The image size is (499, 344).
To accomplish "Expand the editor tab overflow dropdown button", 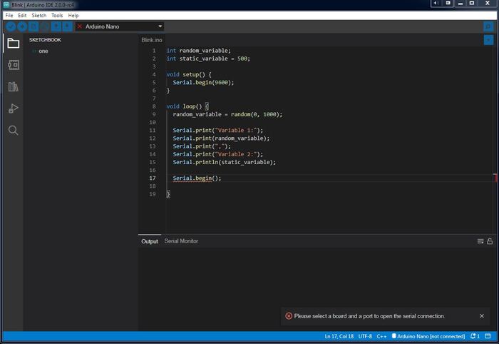I will click(x=488, y=40).
